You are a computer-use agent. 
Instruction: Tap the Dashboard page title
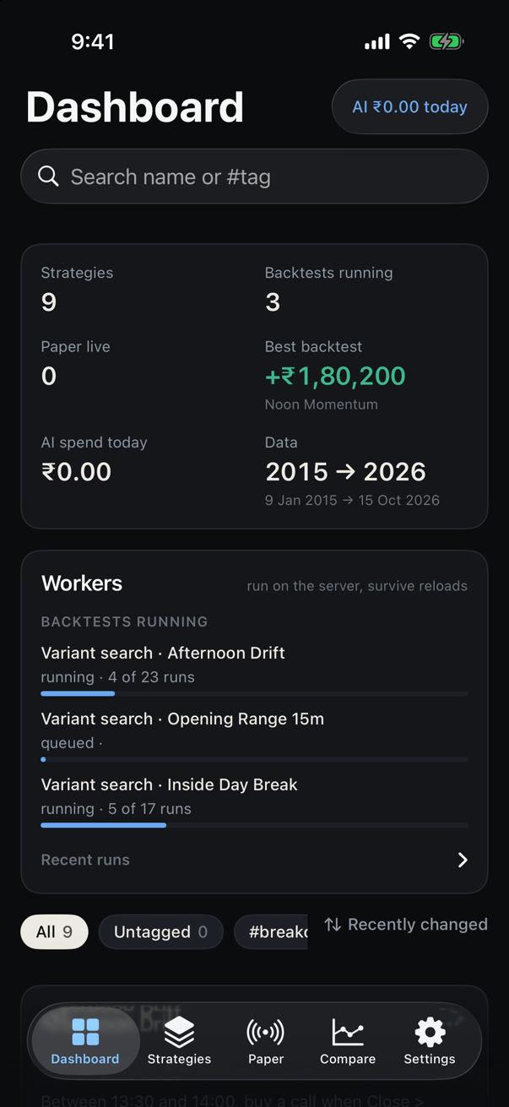pos(135,107)
